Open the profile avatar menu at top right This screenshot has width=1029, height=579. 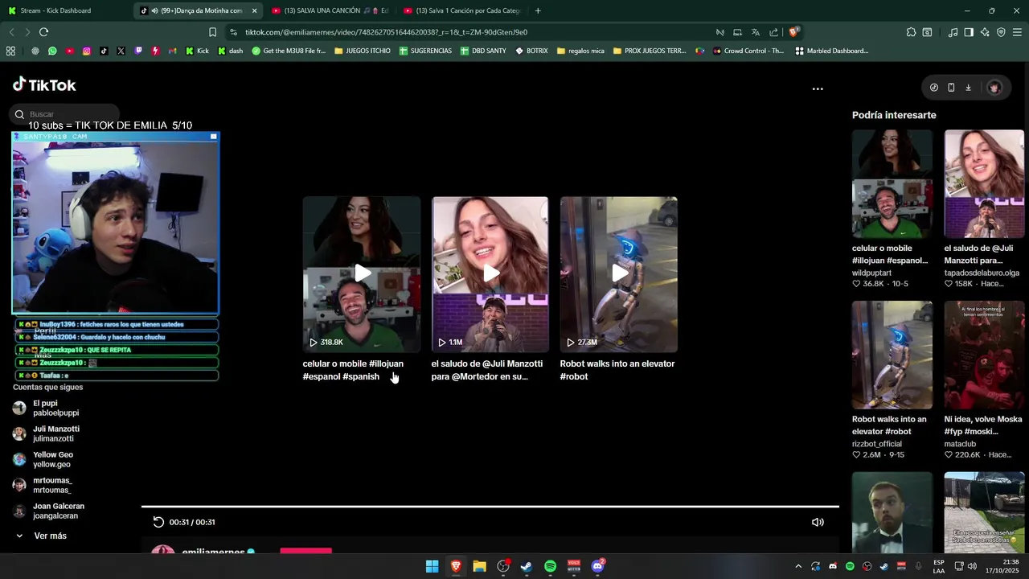[994, 88]
